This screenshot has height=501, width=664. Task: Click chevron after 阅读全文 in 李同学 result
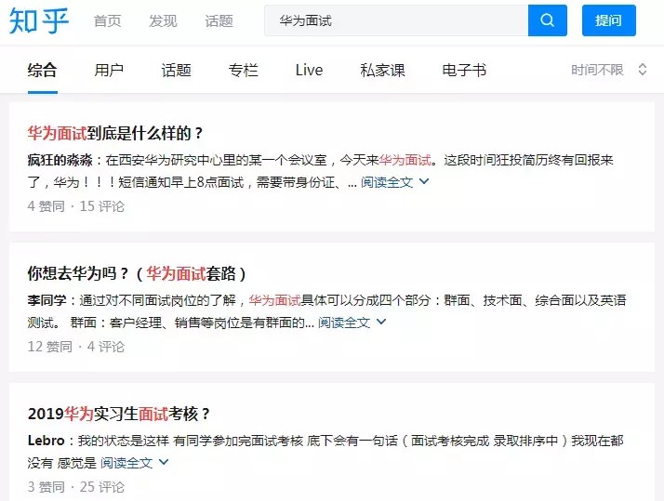381,322
